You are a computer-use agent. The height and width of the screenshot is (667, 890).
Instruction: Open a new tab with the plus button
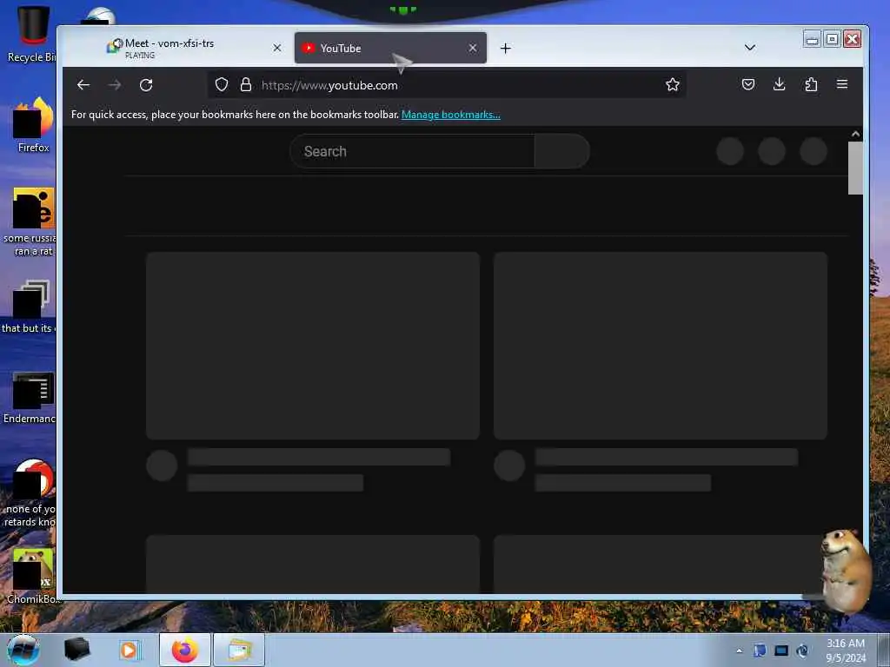coord(506,49)
